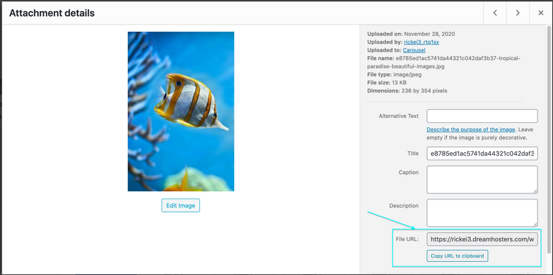The height and width of the screenshot is (275, 553).
Task: Click the 'File type: image/jpeg' text
Action: pyautogui.click(x=394, y=74)
